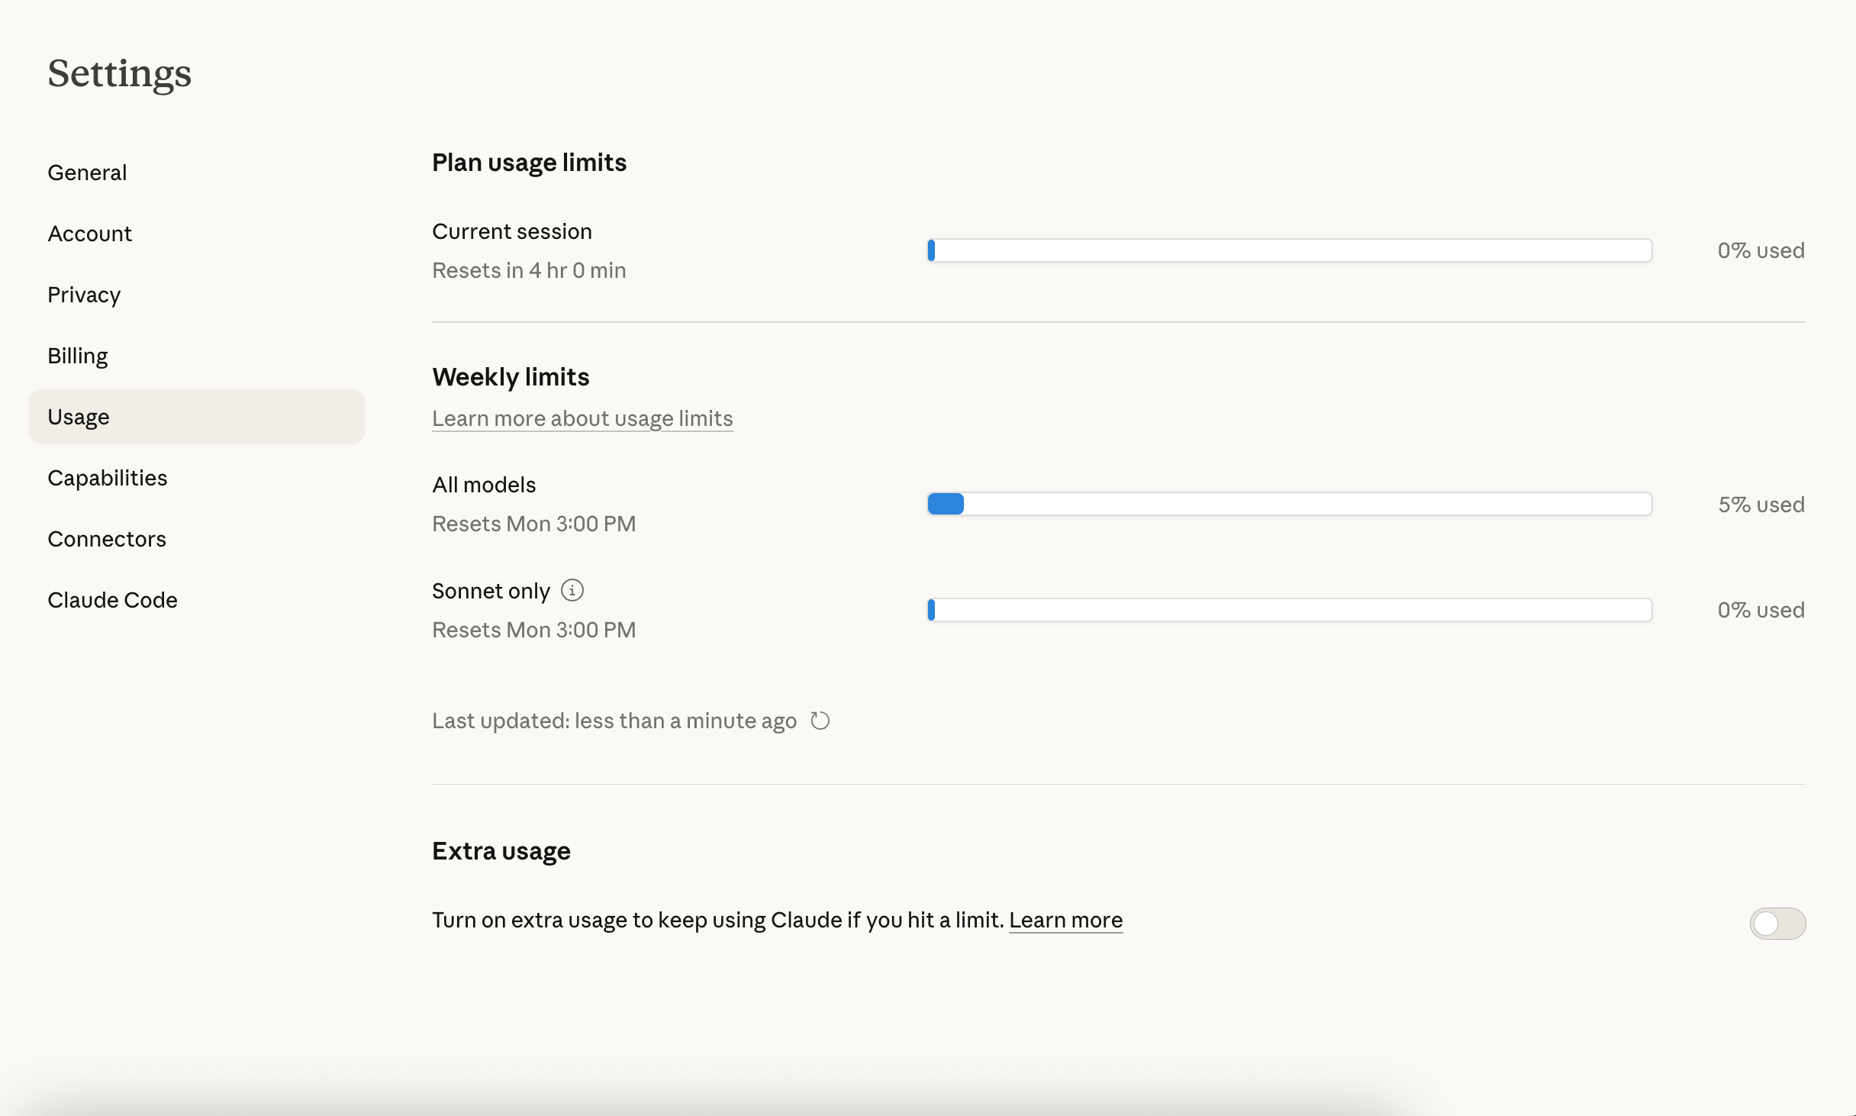Image resolution: width=1856 pixels, height=1116 pixels.
Task: Refresh usage with the reload icon
Action: click(x=820, y=721)
